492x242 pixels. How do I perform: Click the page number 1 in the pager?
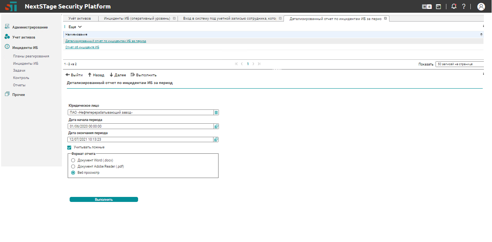point(248,64)
